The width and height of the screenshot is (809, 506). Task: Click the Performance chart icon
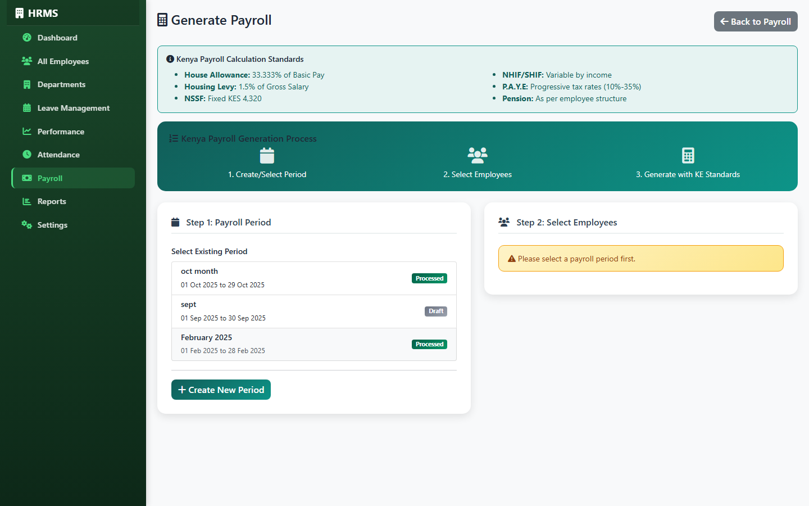[x=26, y=131]
